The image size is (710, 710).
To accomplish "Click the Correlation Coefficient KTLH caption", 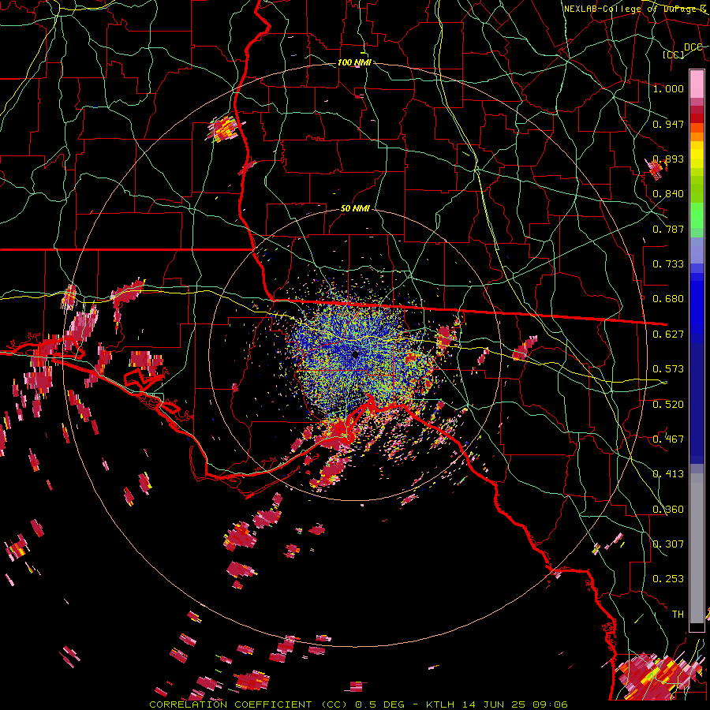I will click(x=359, y=704).
